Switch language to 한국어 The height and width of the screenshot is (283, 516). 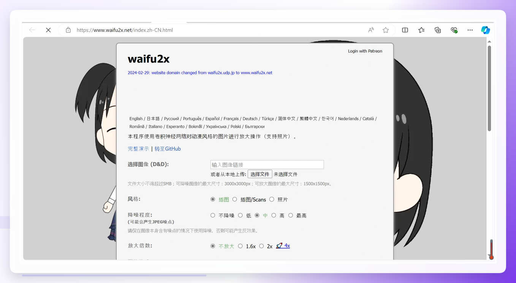coord(328,119)
